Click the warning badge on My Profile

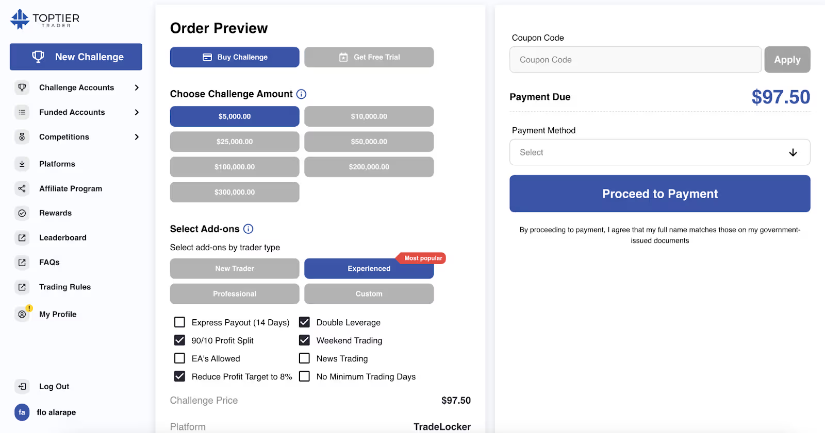(x=29, y=307)
